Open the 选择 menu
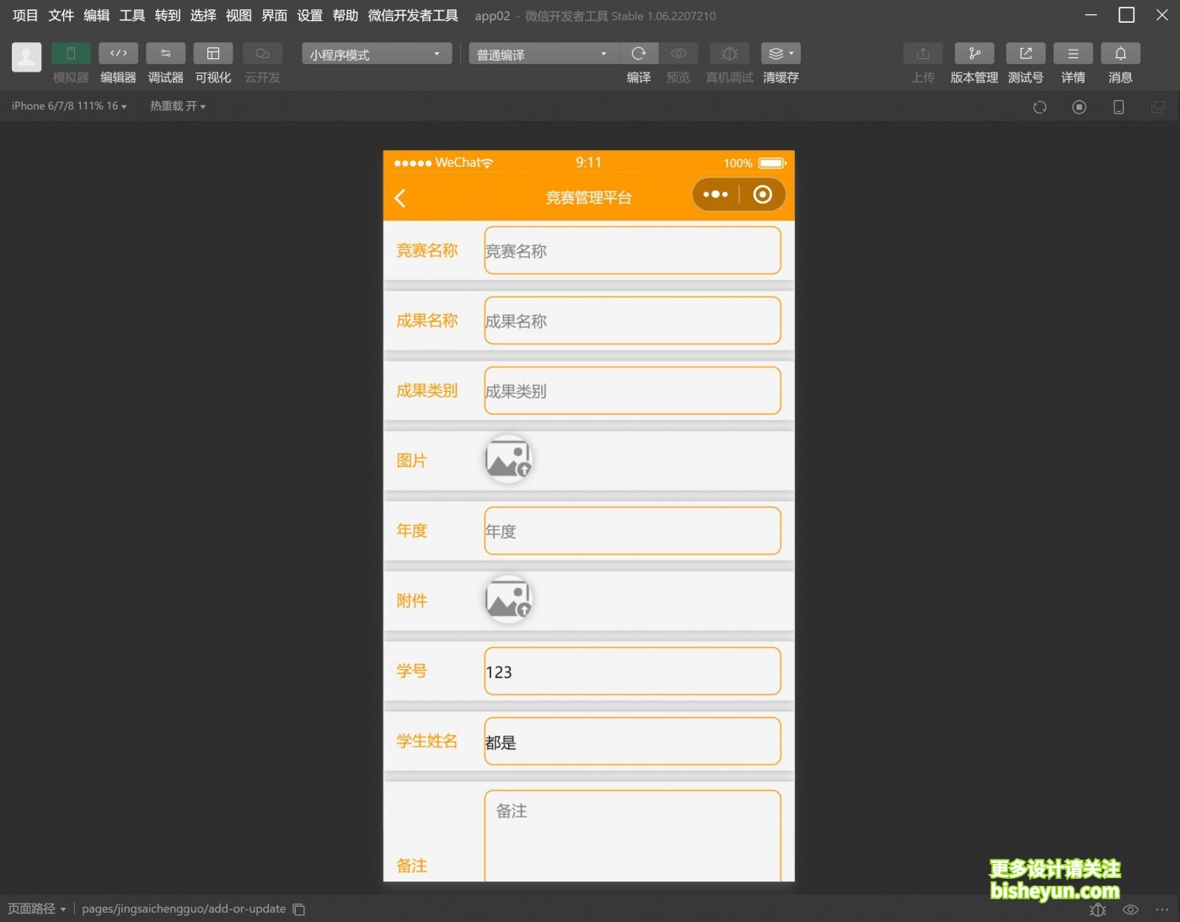Image resolution: width=1180 pixels, height=922 pixels. click(203, 15)
